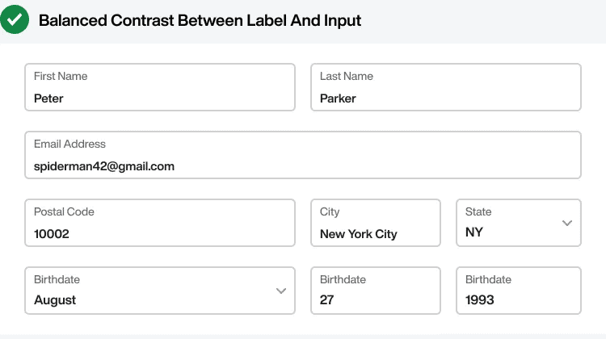
Task: Click the text Peter in First Name
Action: (48, 98)
